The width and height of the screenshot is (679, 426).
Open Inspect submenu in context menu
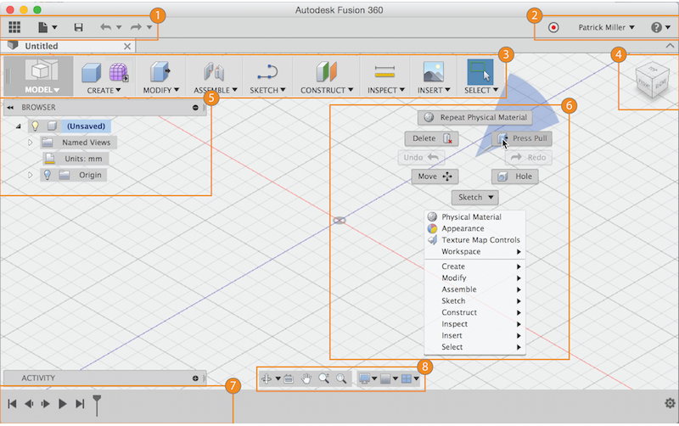[x=475, y=324]
